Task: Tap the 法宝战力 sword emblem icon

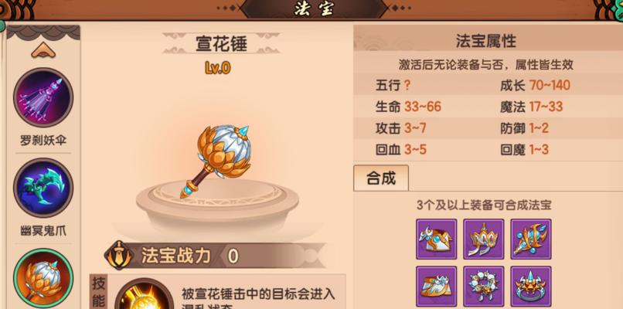Action: tap(119, 256)
